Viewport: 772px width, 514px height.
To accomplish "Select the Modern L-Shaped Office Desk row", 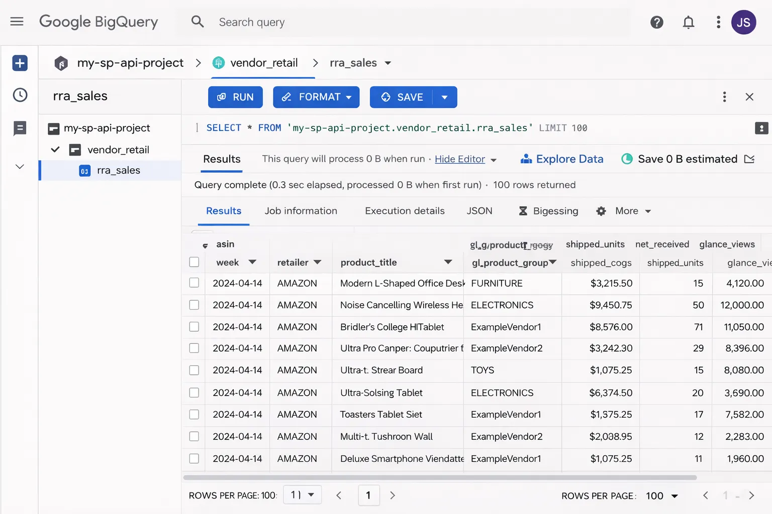I will click(x=194, y=283).
